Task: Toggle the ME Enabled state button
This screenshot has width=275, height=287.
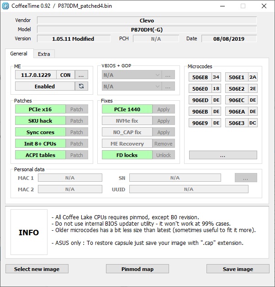Action: point(45,86)
